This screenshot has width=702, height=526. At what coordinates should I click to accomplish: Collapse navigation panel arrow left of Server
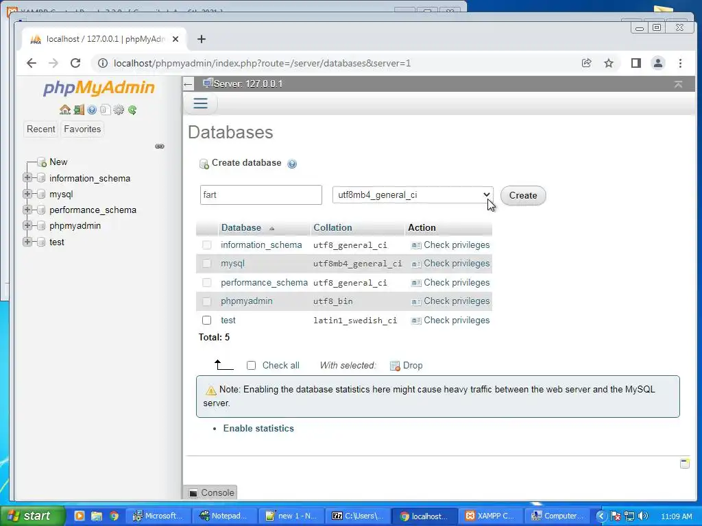[x=189, y=84]
